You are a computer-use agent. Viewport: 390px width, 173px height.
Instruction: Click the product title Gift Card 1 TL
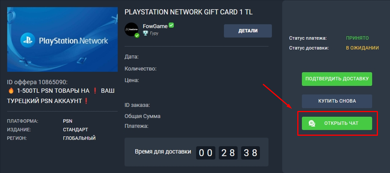[189, 12]
